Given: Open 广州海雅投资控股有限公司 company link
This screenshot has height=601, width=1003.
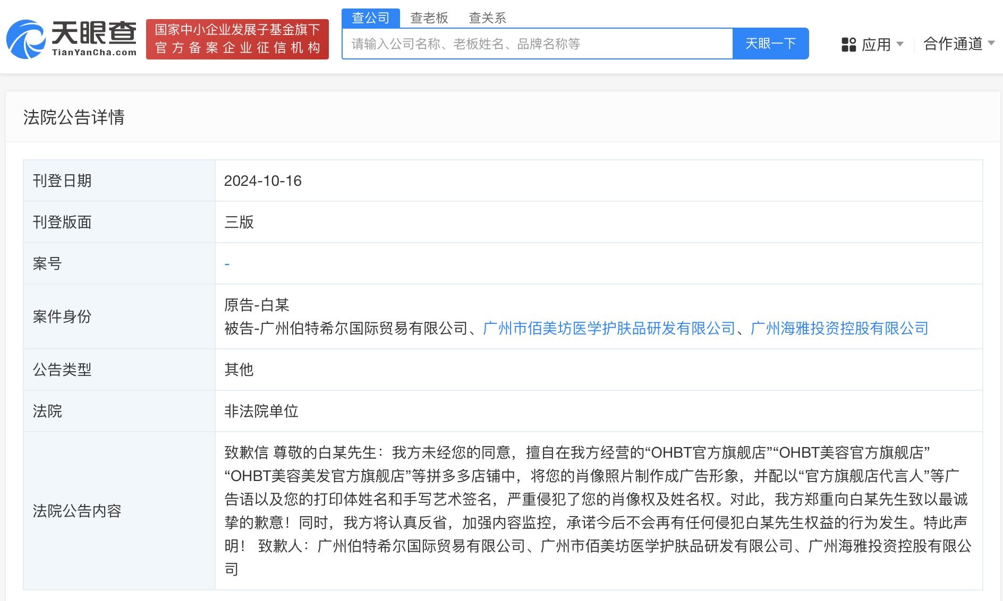Looking at the screenshot, I should point(839,329).
